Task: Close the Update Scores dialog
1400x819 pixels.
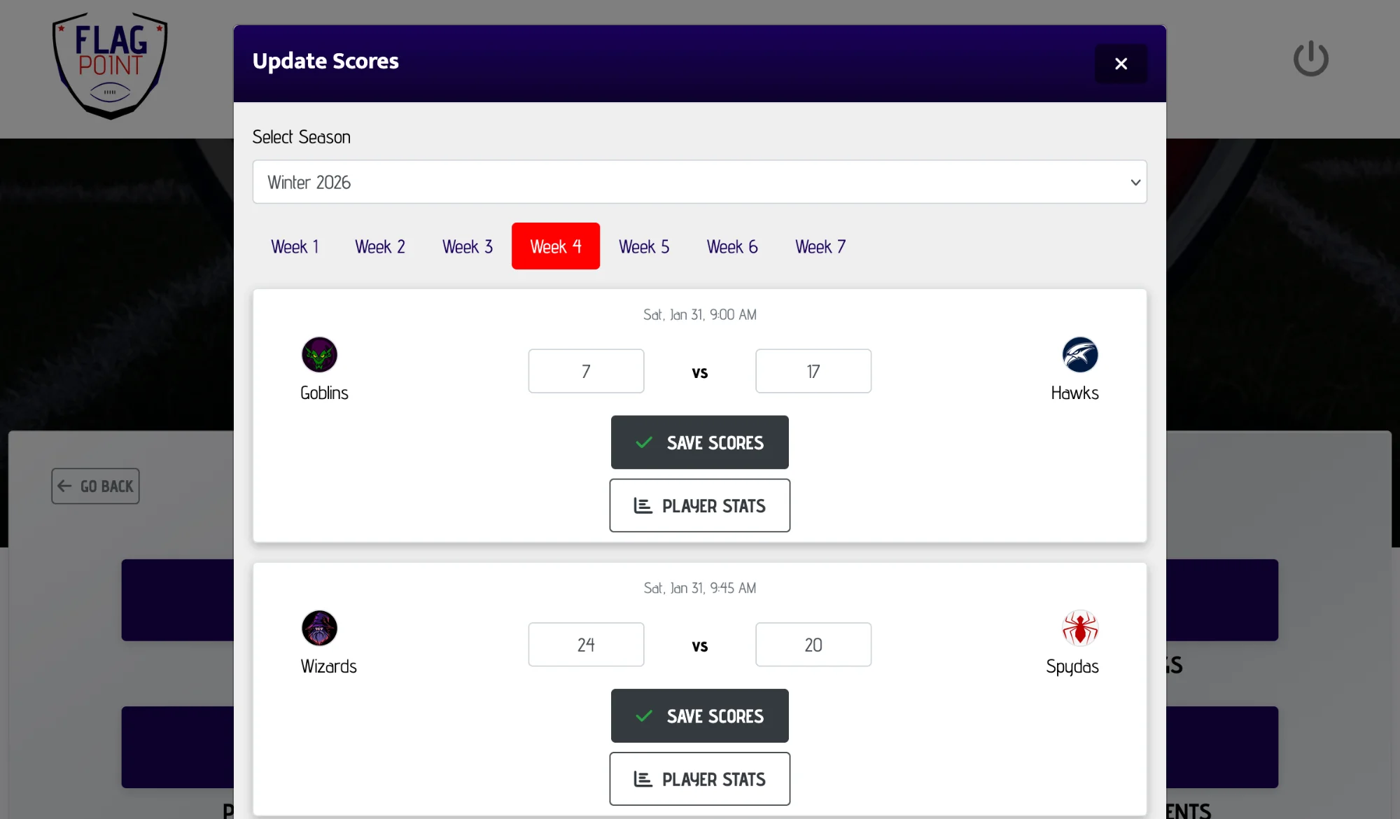Action: 1121,64
